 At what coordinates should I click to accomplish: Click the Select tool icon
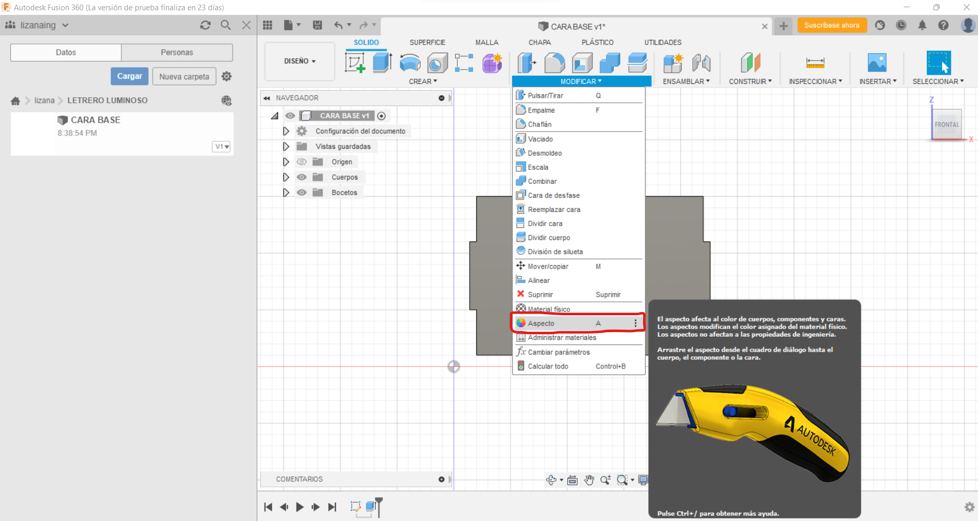pyautogui.click(x=939, y=63)
